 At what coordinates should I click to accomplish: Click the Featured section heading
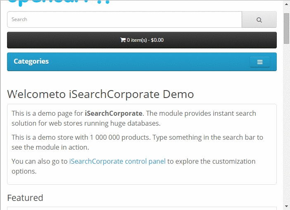coord(25,198)
